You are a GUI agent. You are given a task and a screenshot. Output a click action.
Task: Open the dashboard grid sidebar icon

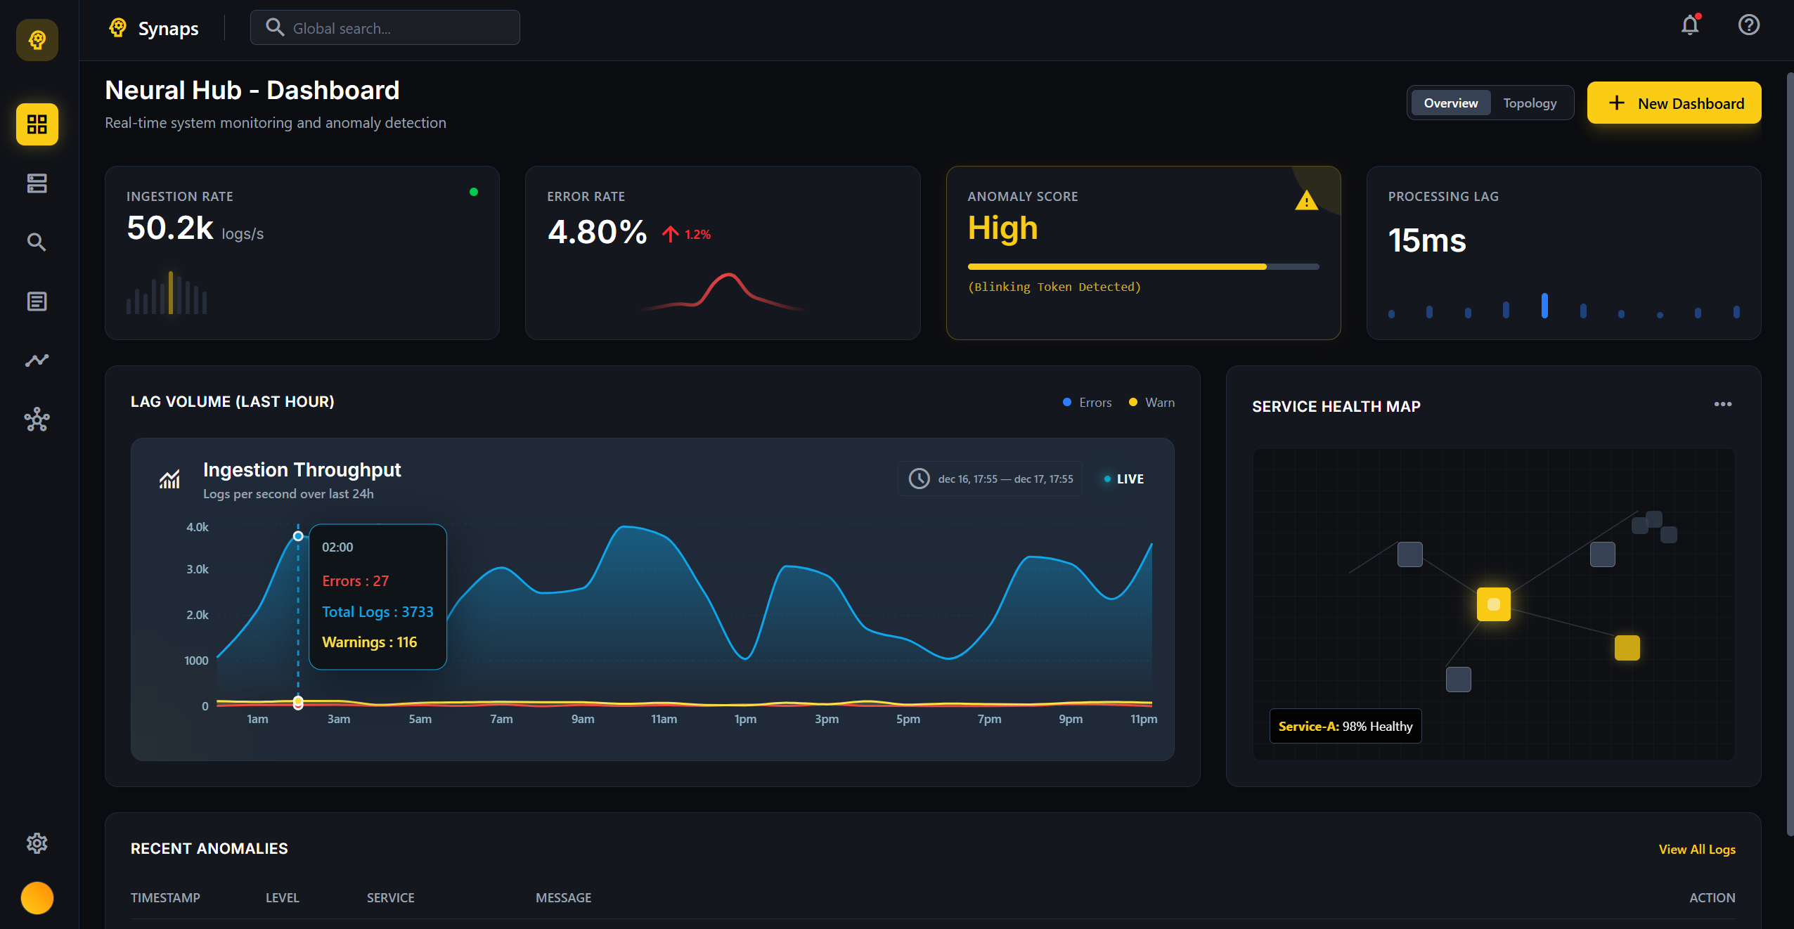point(37,124)
